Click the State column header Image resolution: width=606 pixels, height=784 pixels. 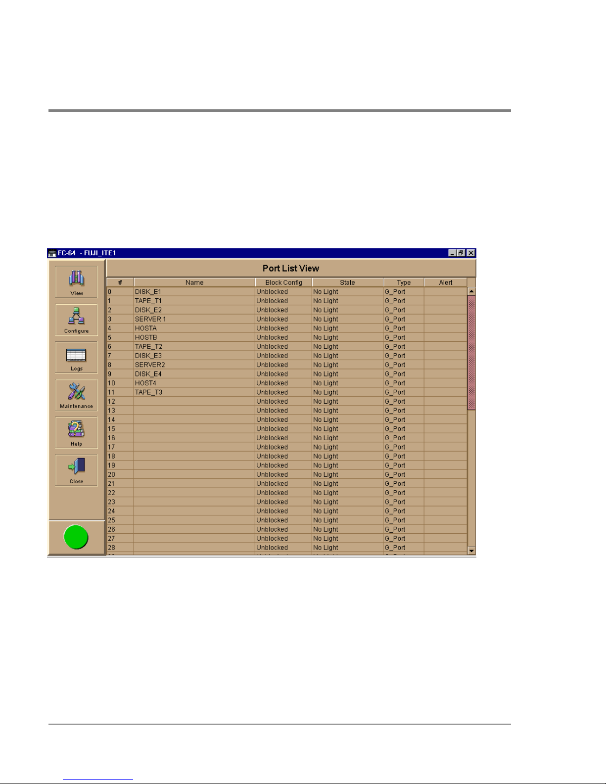pos(347,282)
